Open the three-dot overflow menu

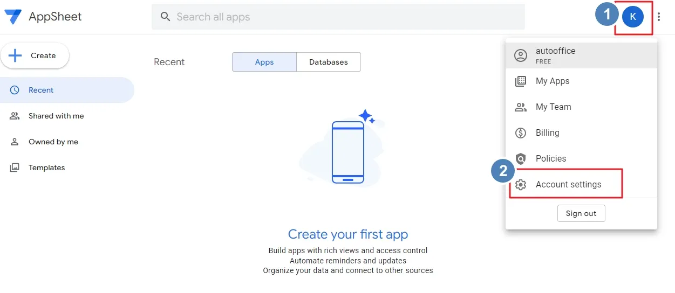659,17
